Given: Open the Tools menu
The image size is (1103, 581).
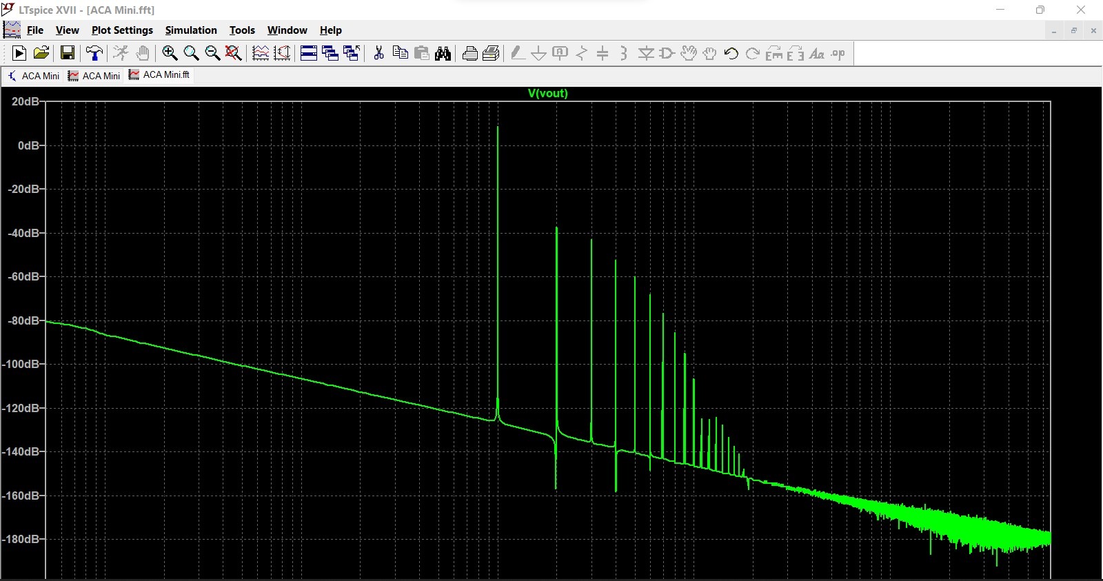Looking at the screenshot, I should point(242,30).
